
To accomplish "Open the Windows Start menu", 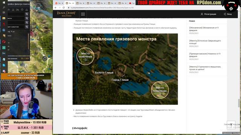I will pyautogui.click(x=4, y=3).
